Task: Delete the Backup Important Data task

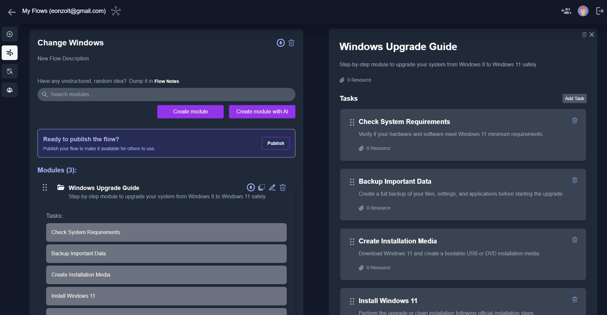Action: [574, 180]
